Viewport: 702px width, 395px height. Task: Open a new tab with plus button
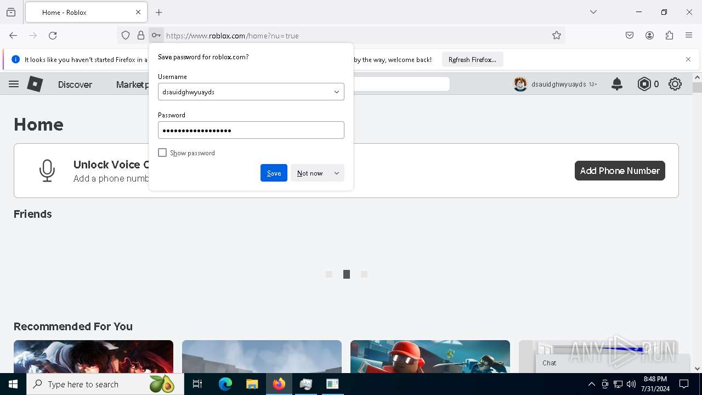pyautogui.click(x=159, y=12)
